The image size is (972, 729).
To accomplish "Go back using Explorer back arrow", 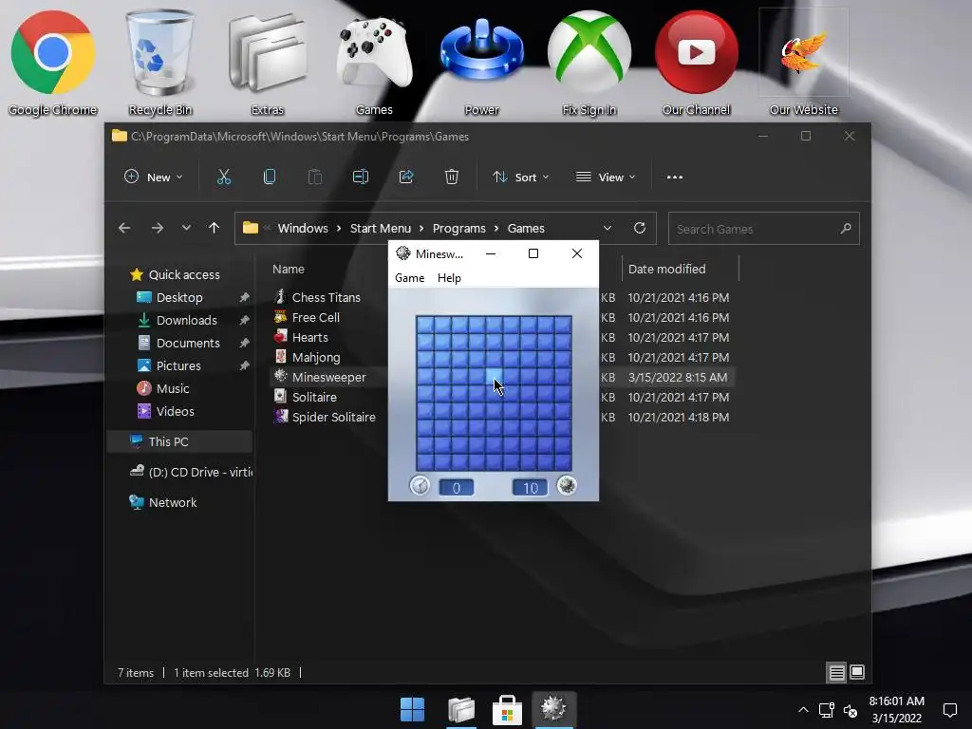I will coord(124,228).
